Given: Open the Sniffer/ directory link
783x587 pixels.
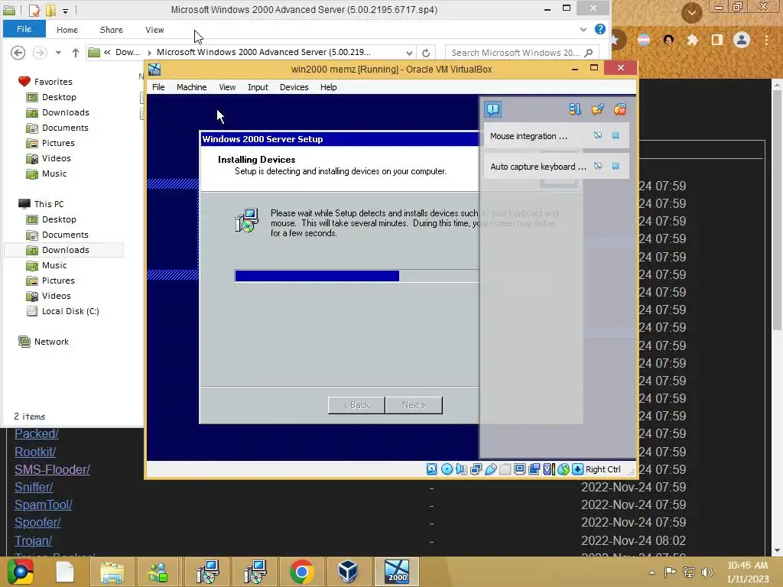Looking at the screenshot, I should 34,487.
